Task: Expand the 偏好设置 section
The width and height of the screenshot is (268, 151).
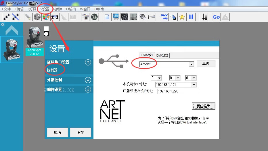Action: tap(88, 90)
